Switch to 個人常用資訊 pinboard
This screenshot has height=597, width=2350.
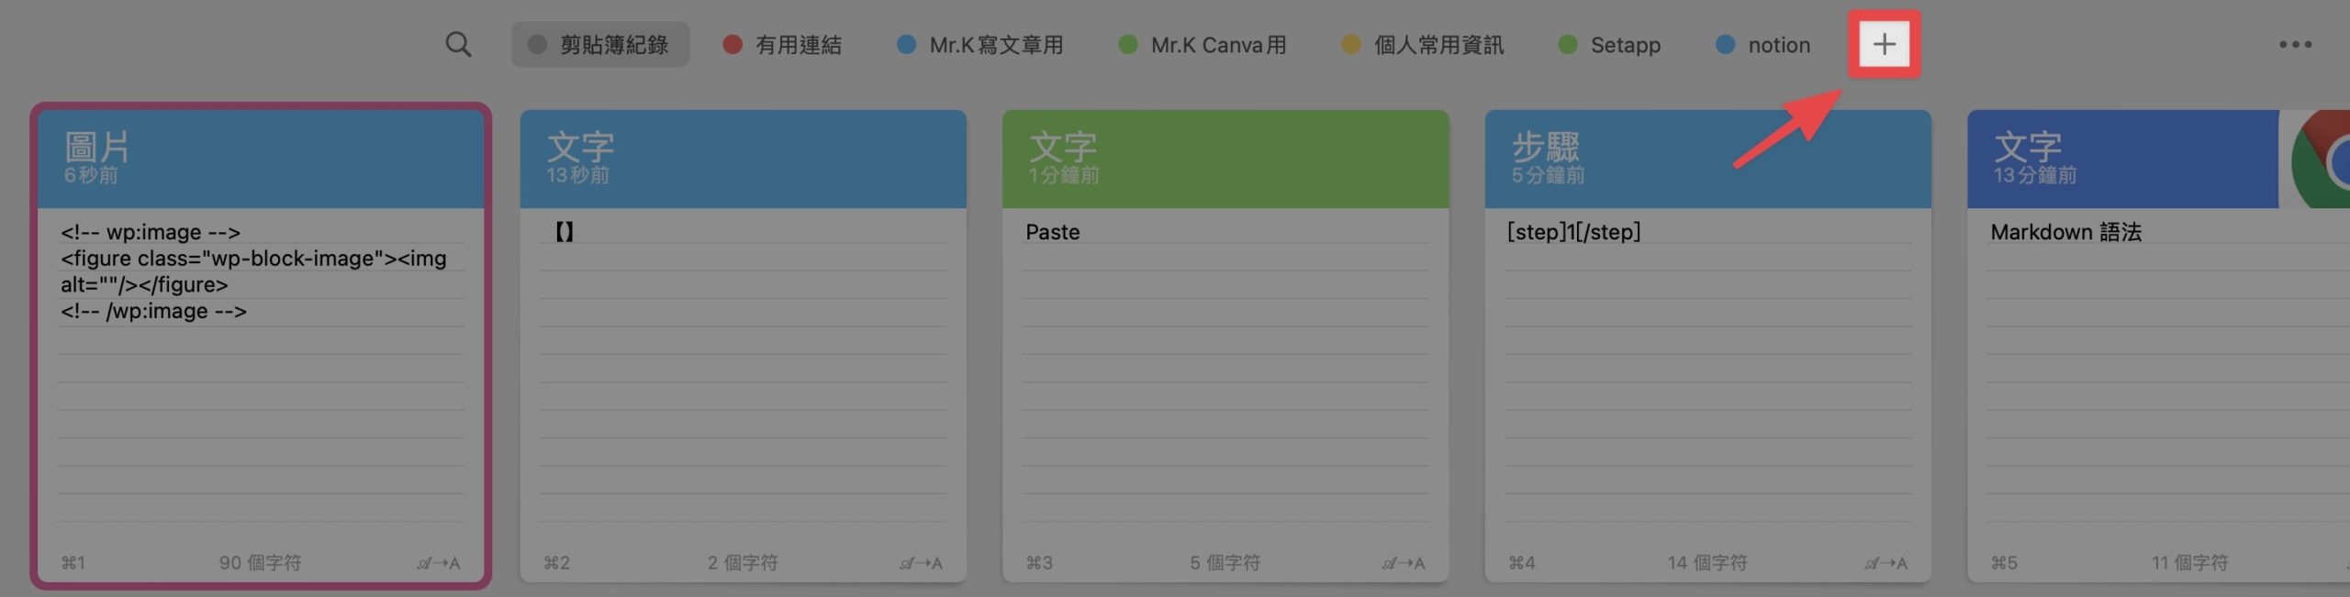[1423, 45]
